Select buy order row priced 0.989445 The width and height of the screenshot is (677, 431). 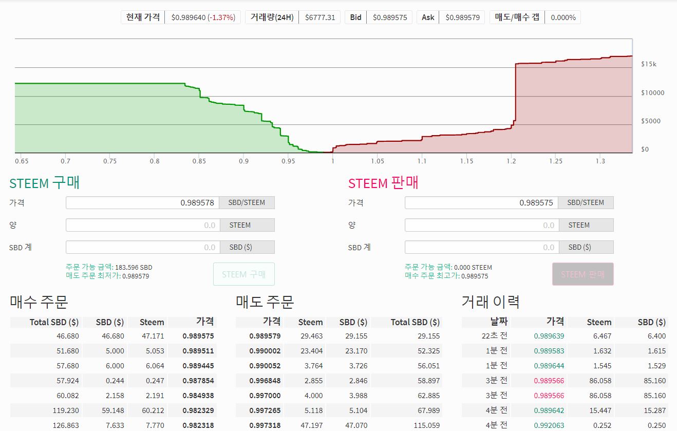coord(113,366)
